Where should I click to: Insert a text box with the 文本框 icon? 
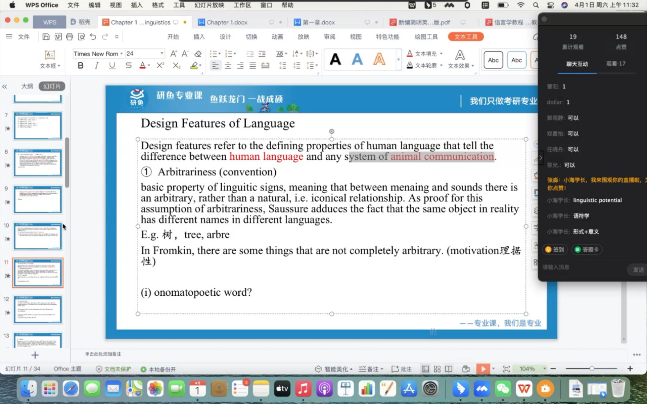click(50, 59)
